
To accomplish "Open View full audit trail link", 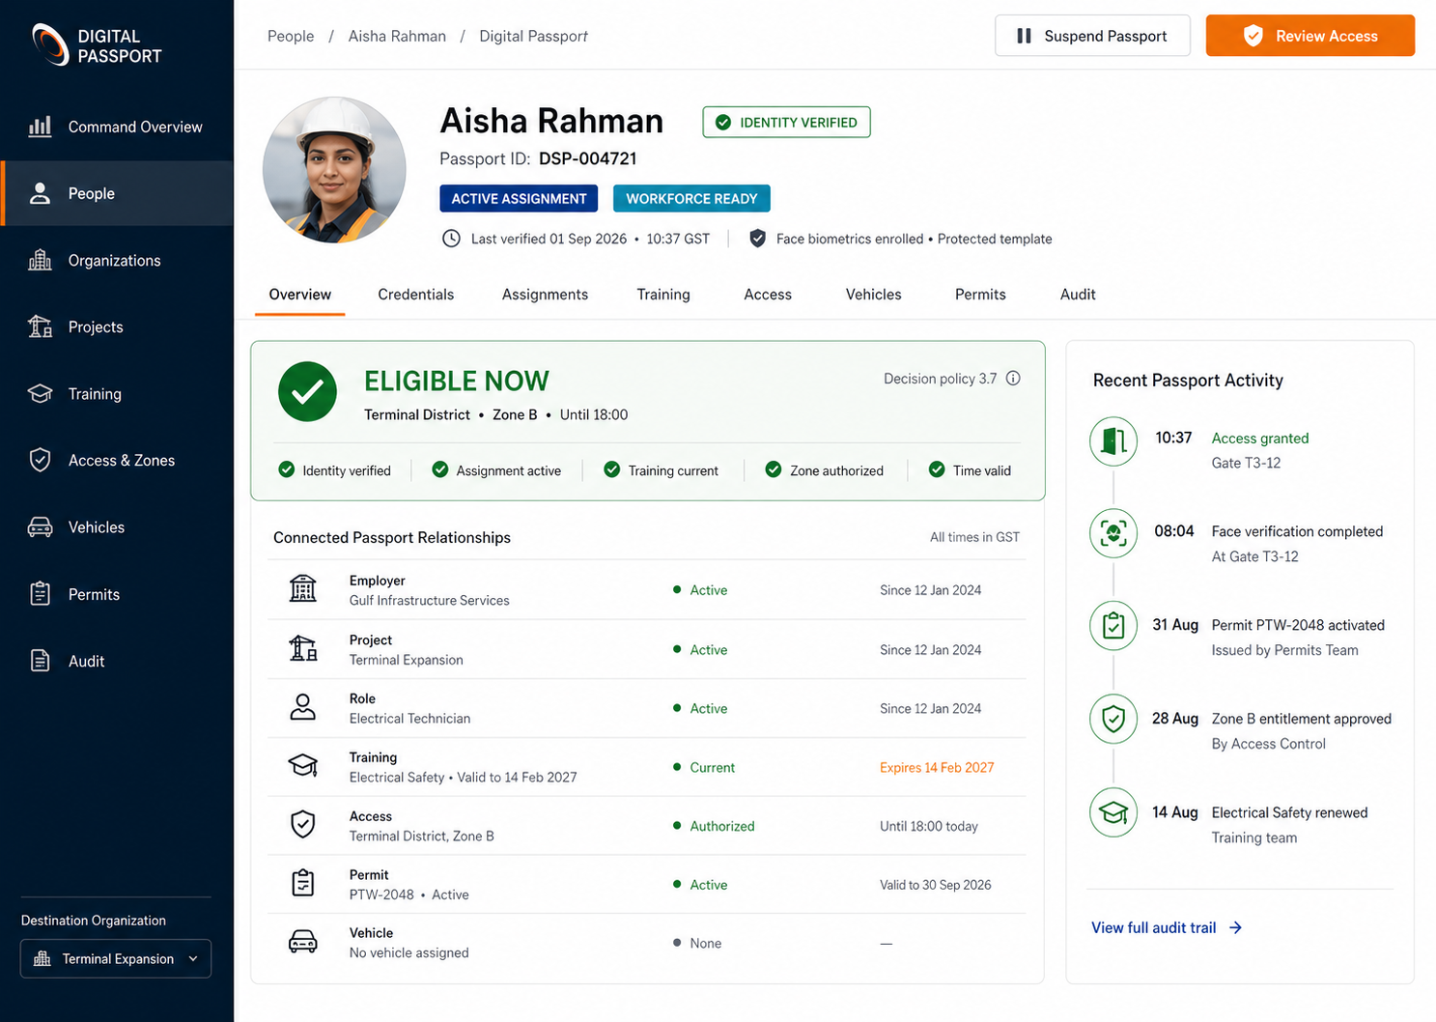I will tap(1167, 927).
